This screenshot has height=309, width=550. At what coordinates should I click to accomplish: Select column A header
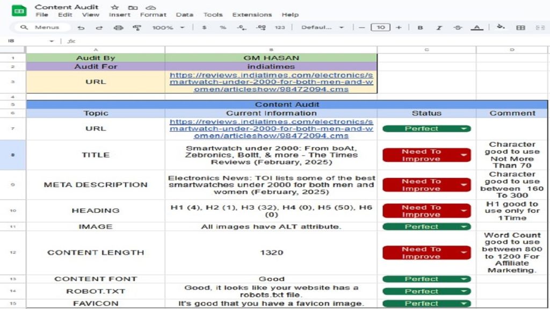[x=96, y=50]
